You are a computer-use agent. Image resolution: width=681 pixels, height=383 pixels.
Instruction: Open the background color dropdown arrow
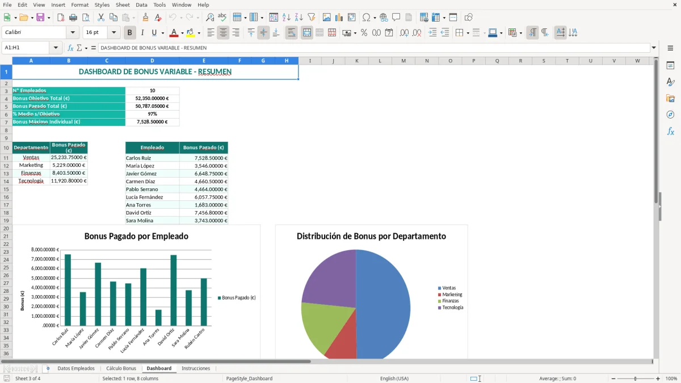199,33
